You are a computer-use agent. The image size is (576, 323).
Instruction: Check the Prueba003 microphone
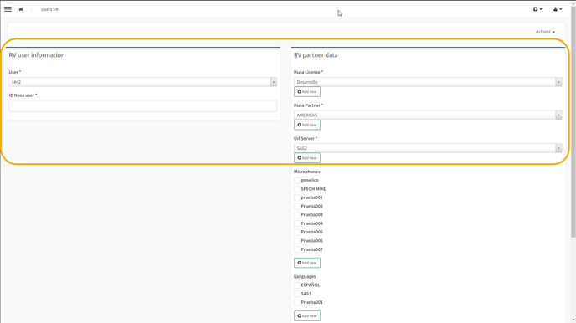pyautogui.click(x=297, y=215)
